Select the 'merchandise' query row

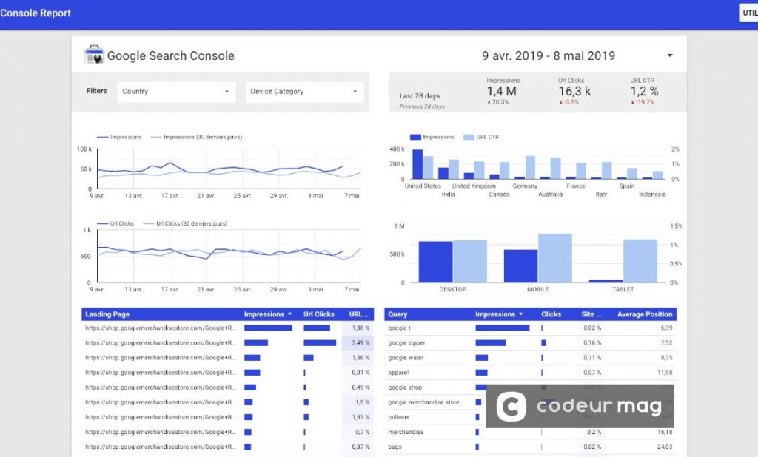coord(530,433)
